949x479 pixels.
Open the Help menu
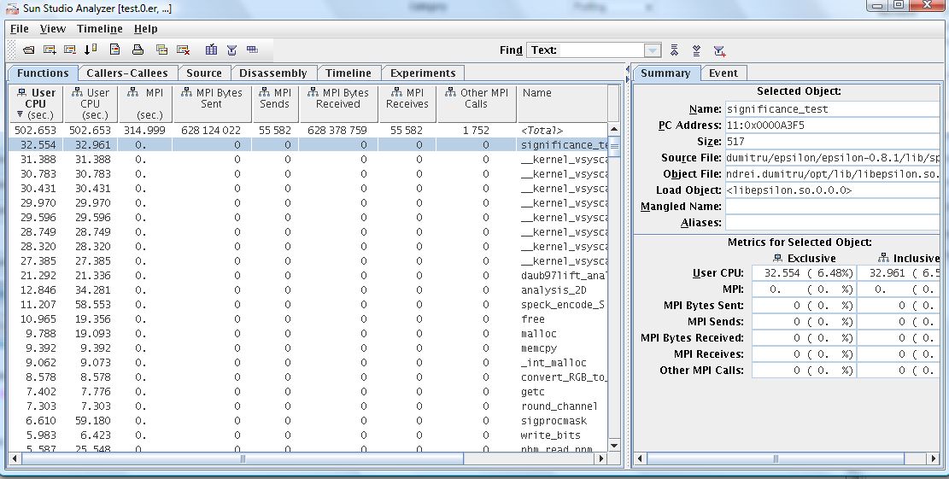pyautogui.click(x=146, y=29)
